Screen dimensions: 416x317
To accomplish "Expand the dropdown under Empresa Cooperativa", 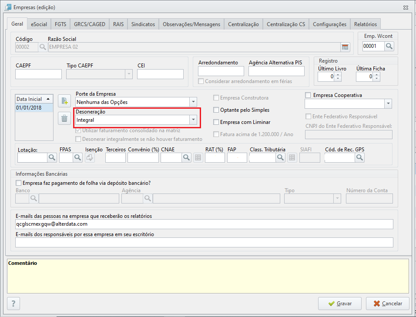I will point(388,104).
